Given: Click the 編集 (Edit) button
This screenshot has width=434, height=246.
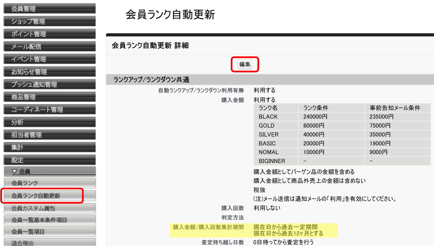Looking at the screenshot, I should point(245,64).
